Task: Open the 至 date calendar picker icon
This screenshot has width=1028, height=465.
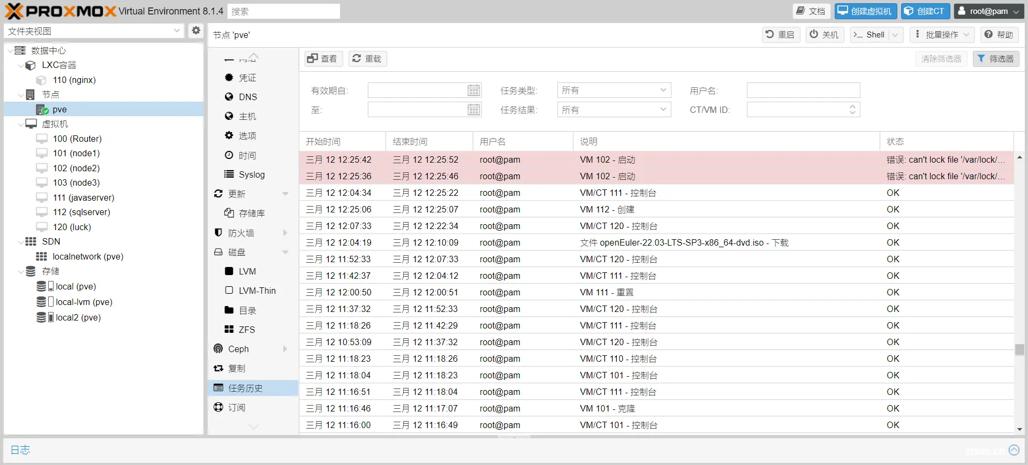Action: [474, 110]
